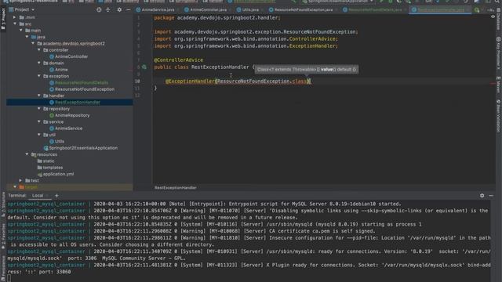Select academy.devdojo.springboot2 package node

click(x=74, y=44)
